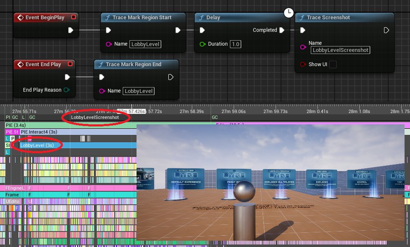Click the function icon on Trace Screenshot header
The height and width of the screenshot is (247, 410).
pyautogui.click(x=302, y=18)
